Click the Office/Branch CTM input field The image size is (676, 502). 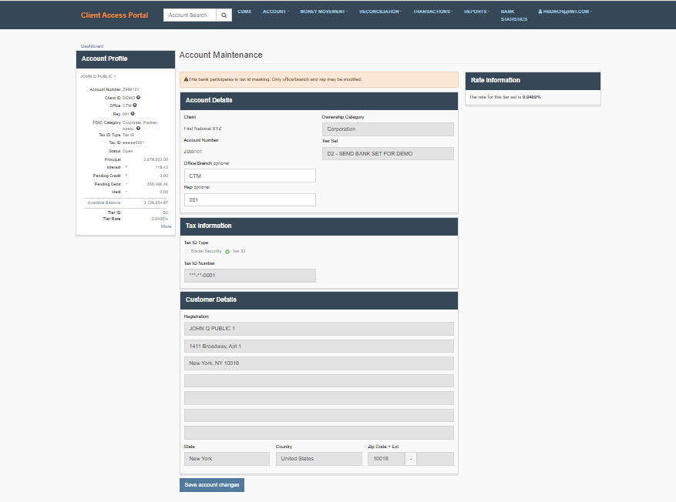(250, 176)
